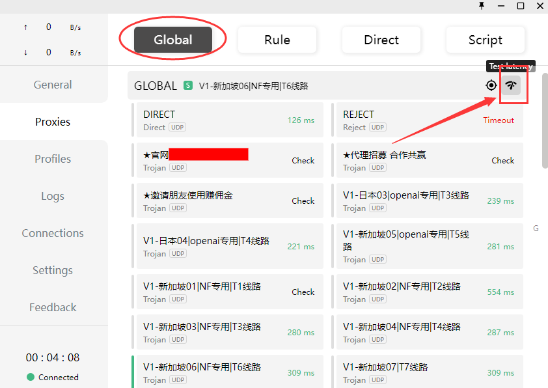
Task: Select Script proxy mode
Action: click(485, 40)
